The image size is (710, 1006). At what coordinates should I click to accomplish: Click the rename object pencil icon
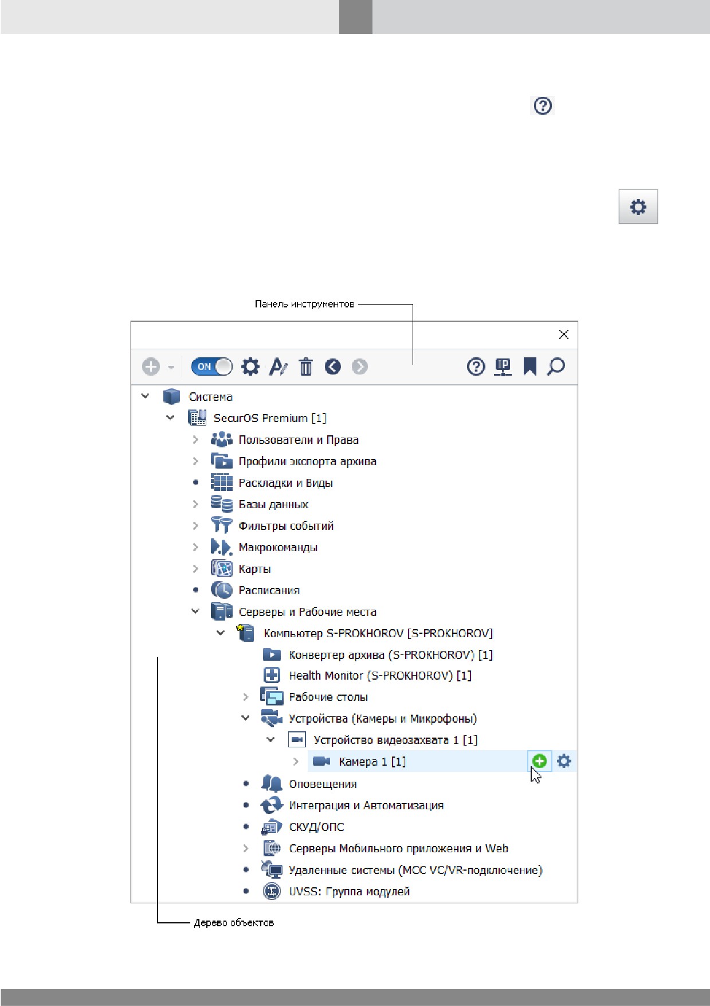pos(278,366)
